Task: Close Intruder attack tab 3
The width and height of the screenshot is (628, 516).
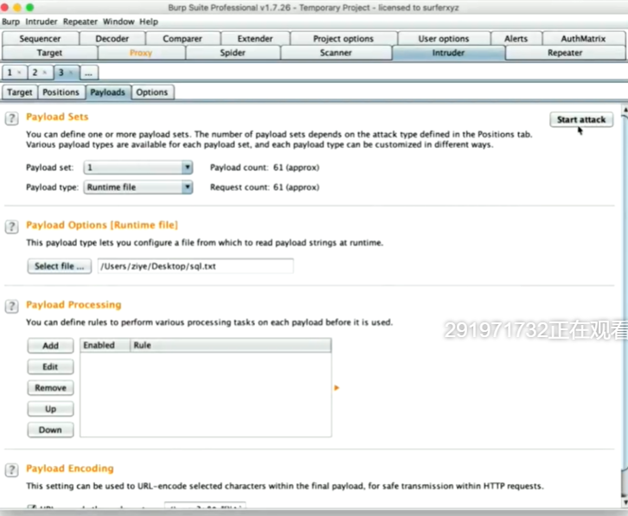Action: point(70,73)
